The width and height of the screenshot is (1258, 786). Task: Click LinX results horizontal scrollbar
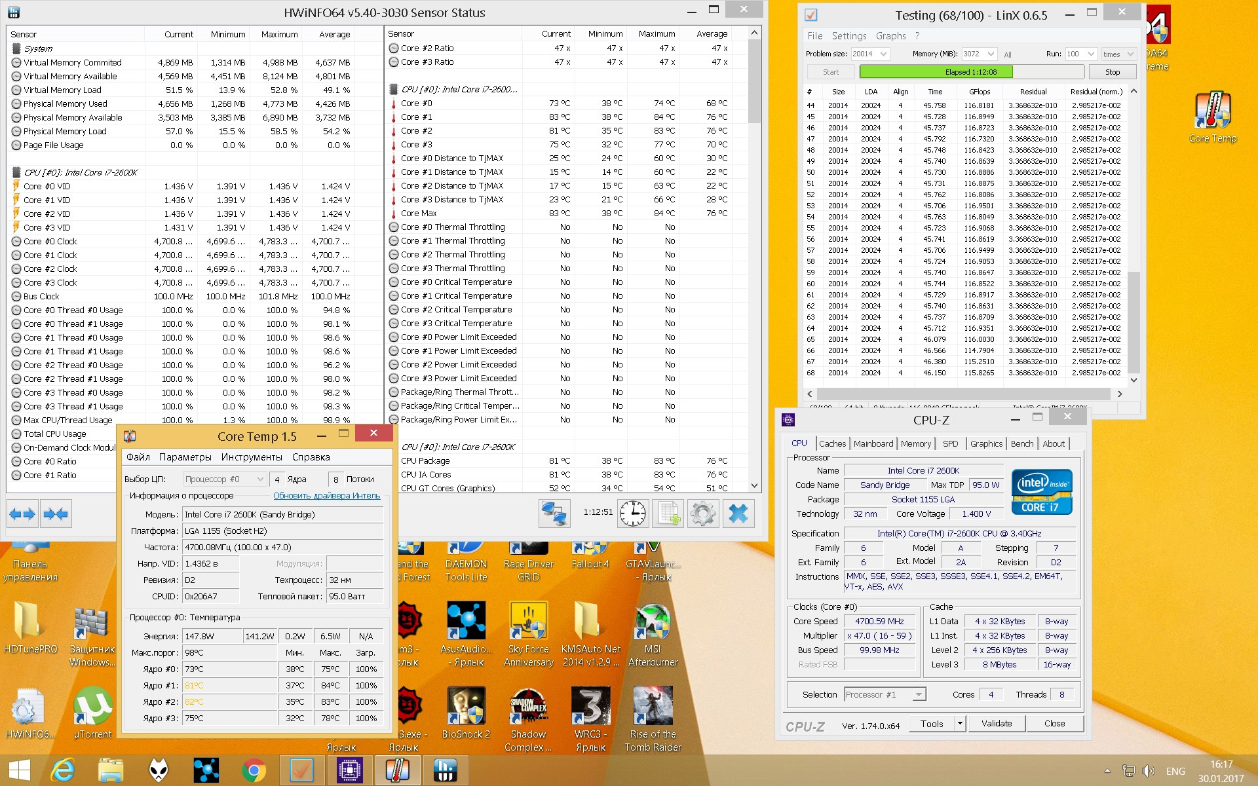[964, 394]
